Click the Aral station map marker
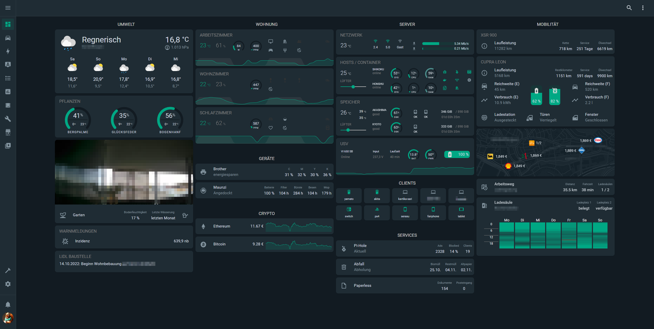 click(x=582, y=150)
